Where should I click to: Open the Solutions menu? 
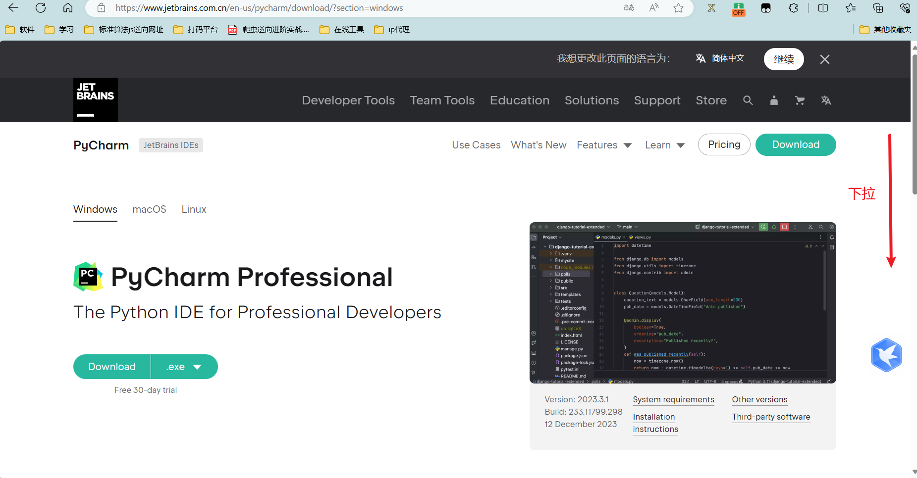592,100
